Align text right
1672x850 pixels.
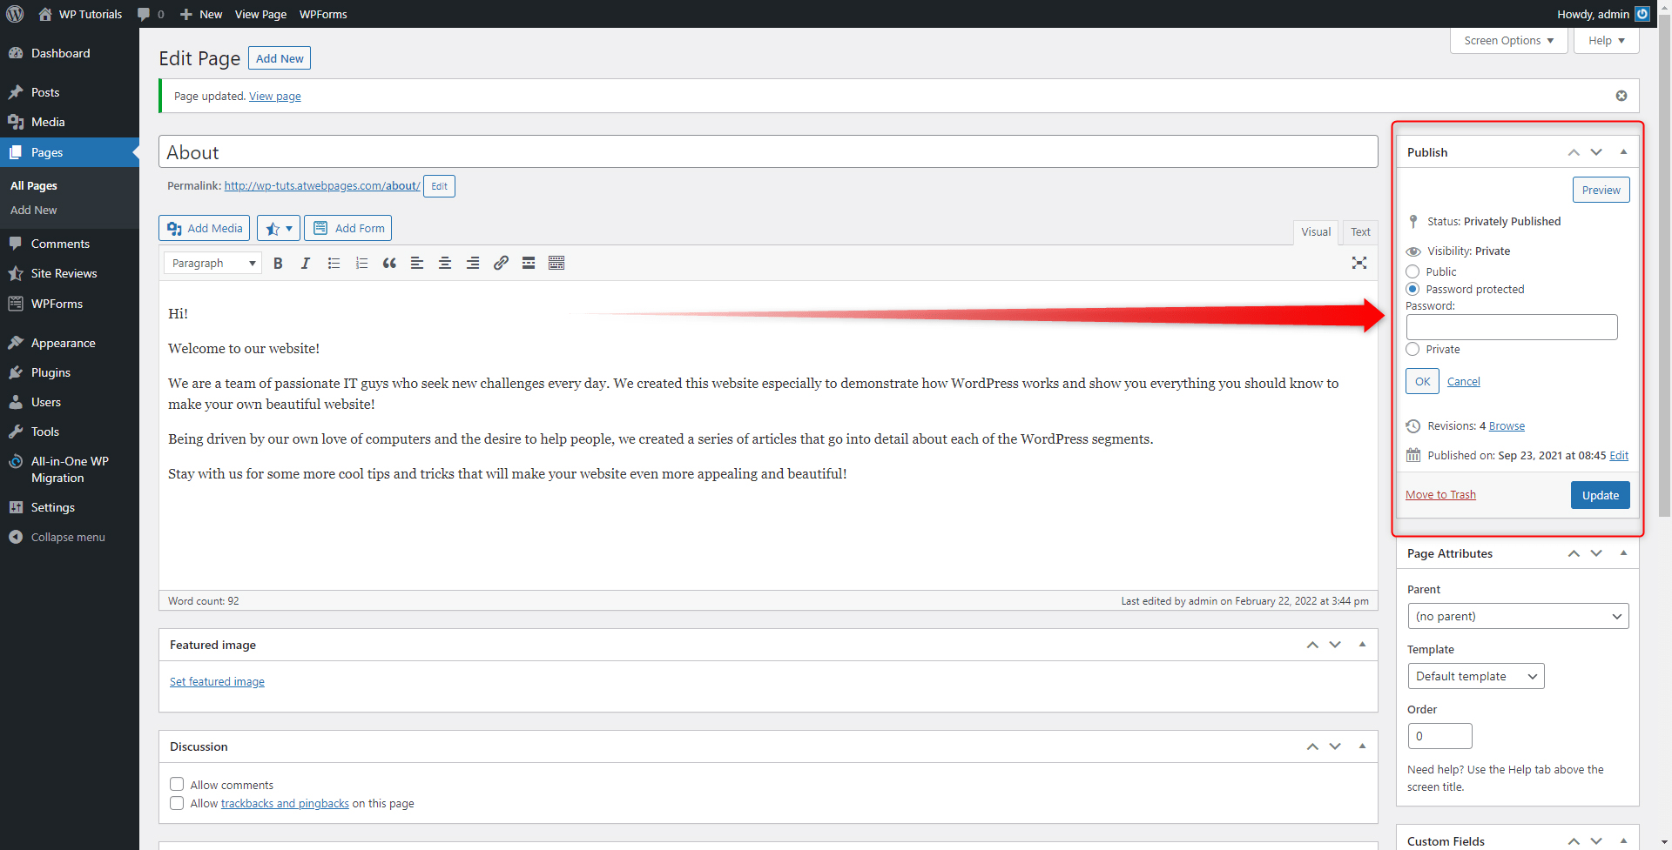473,263
